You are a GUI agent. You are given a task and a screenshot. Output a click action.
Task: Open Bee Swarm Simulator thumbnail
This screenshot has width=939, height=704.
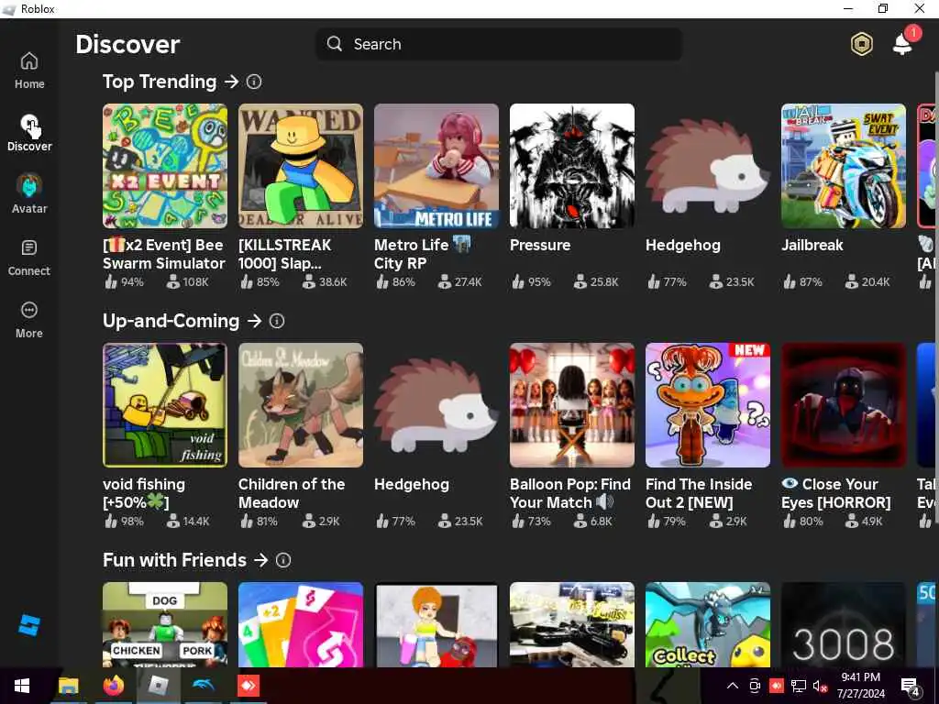pyautogui.click(x=165, y=166)
